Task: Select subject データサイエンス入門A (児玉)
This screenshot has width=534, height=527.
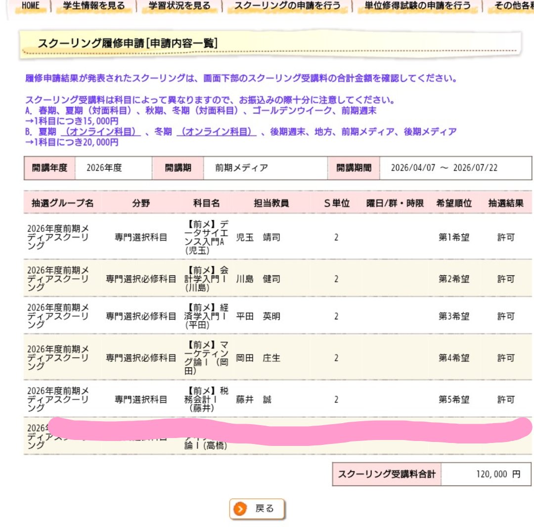Action: tap(206, 237)
